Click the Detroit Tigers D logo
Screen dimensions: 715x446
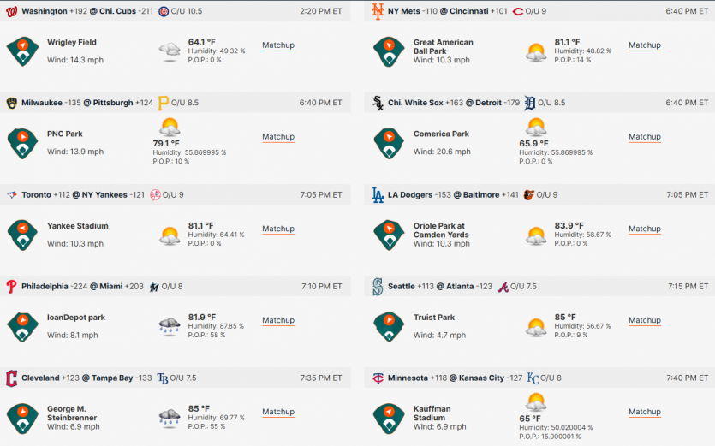[x=529, y=103]
